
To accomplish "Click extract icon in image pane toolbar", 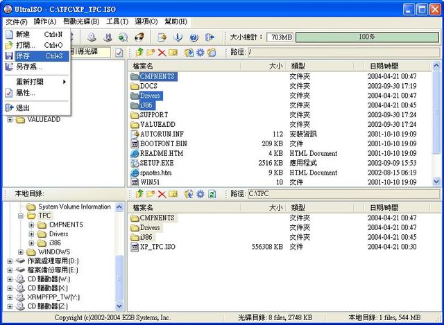I will (x=189, y=53).
